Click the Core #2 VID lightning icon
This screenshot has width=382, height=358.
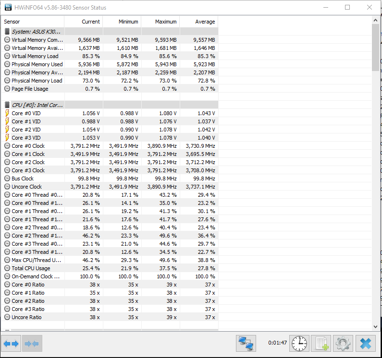(x=7, y=130)
